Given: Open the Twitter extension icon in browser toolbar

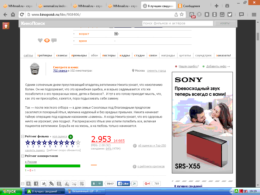Looking at the screenshot, I should 230,14.
